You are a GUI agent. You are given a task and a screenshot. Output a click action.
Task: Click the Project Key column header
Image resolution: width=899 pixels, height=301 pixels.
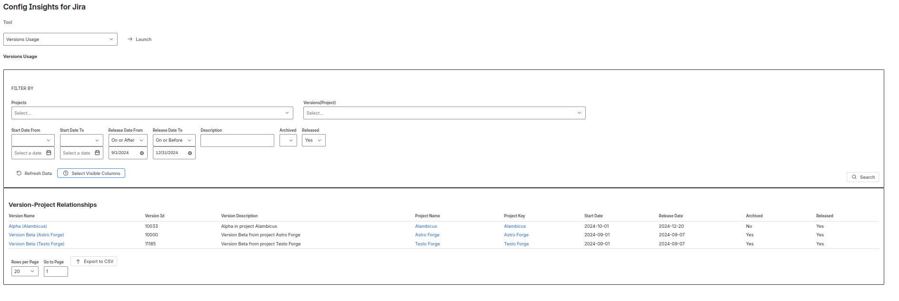pyautogui.click(x=515, y=216)
